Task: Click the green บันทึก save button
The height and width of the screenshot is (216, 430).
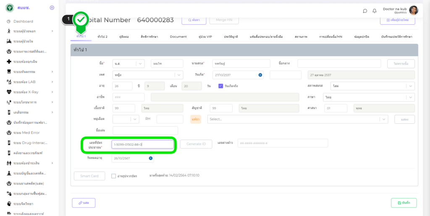Action: point(404,203)
